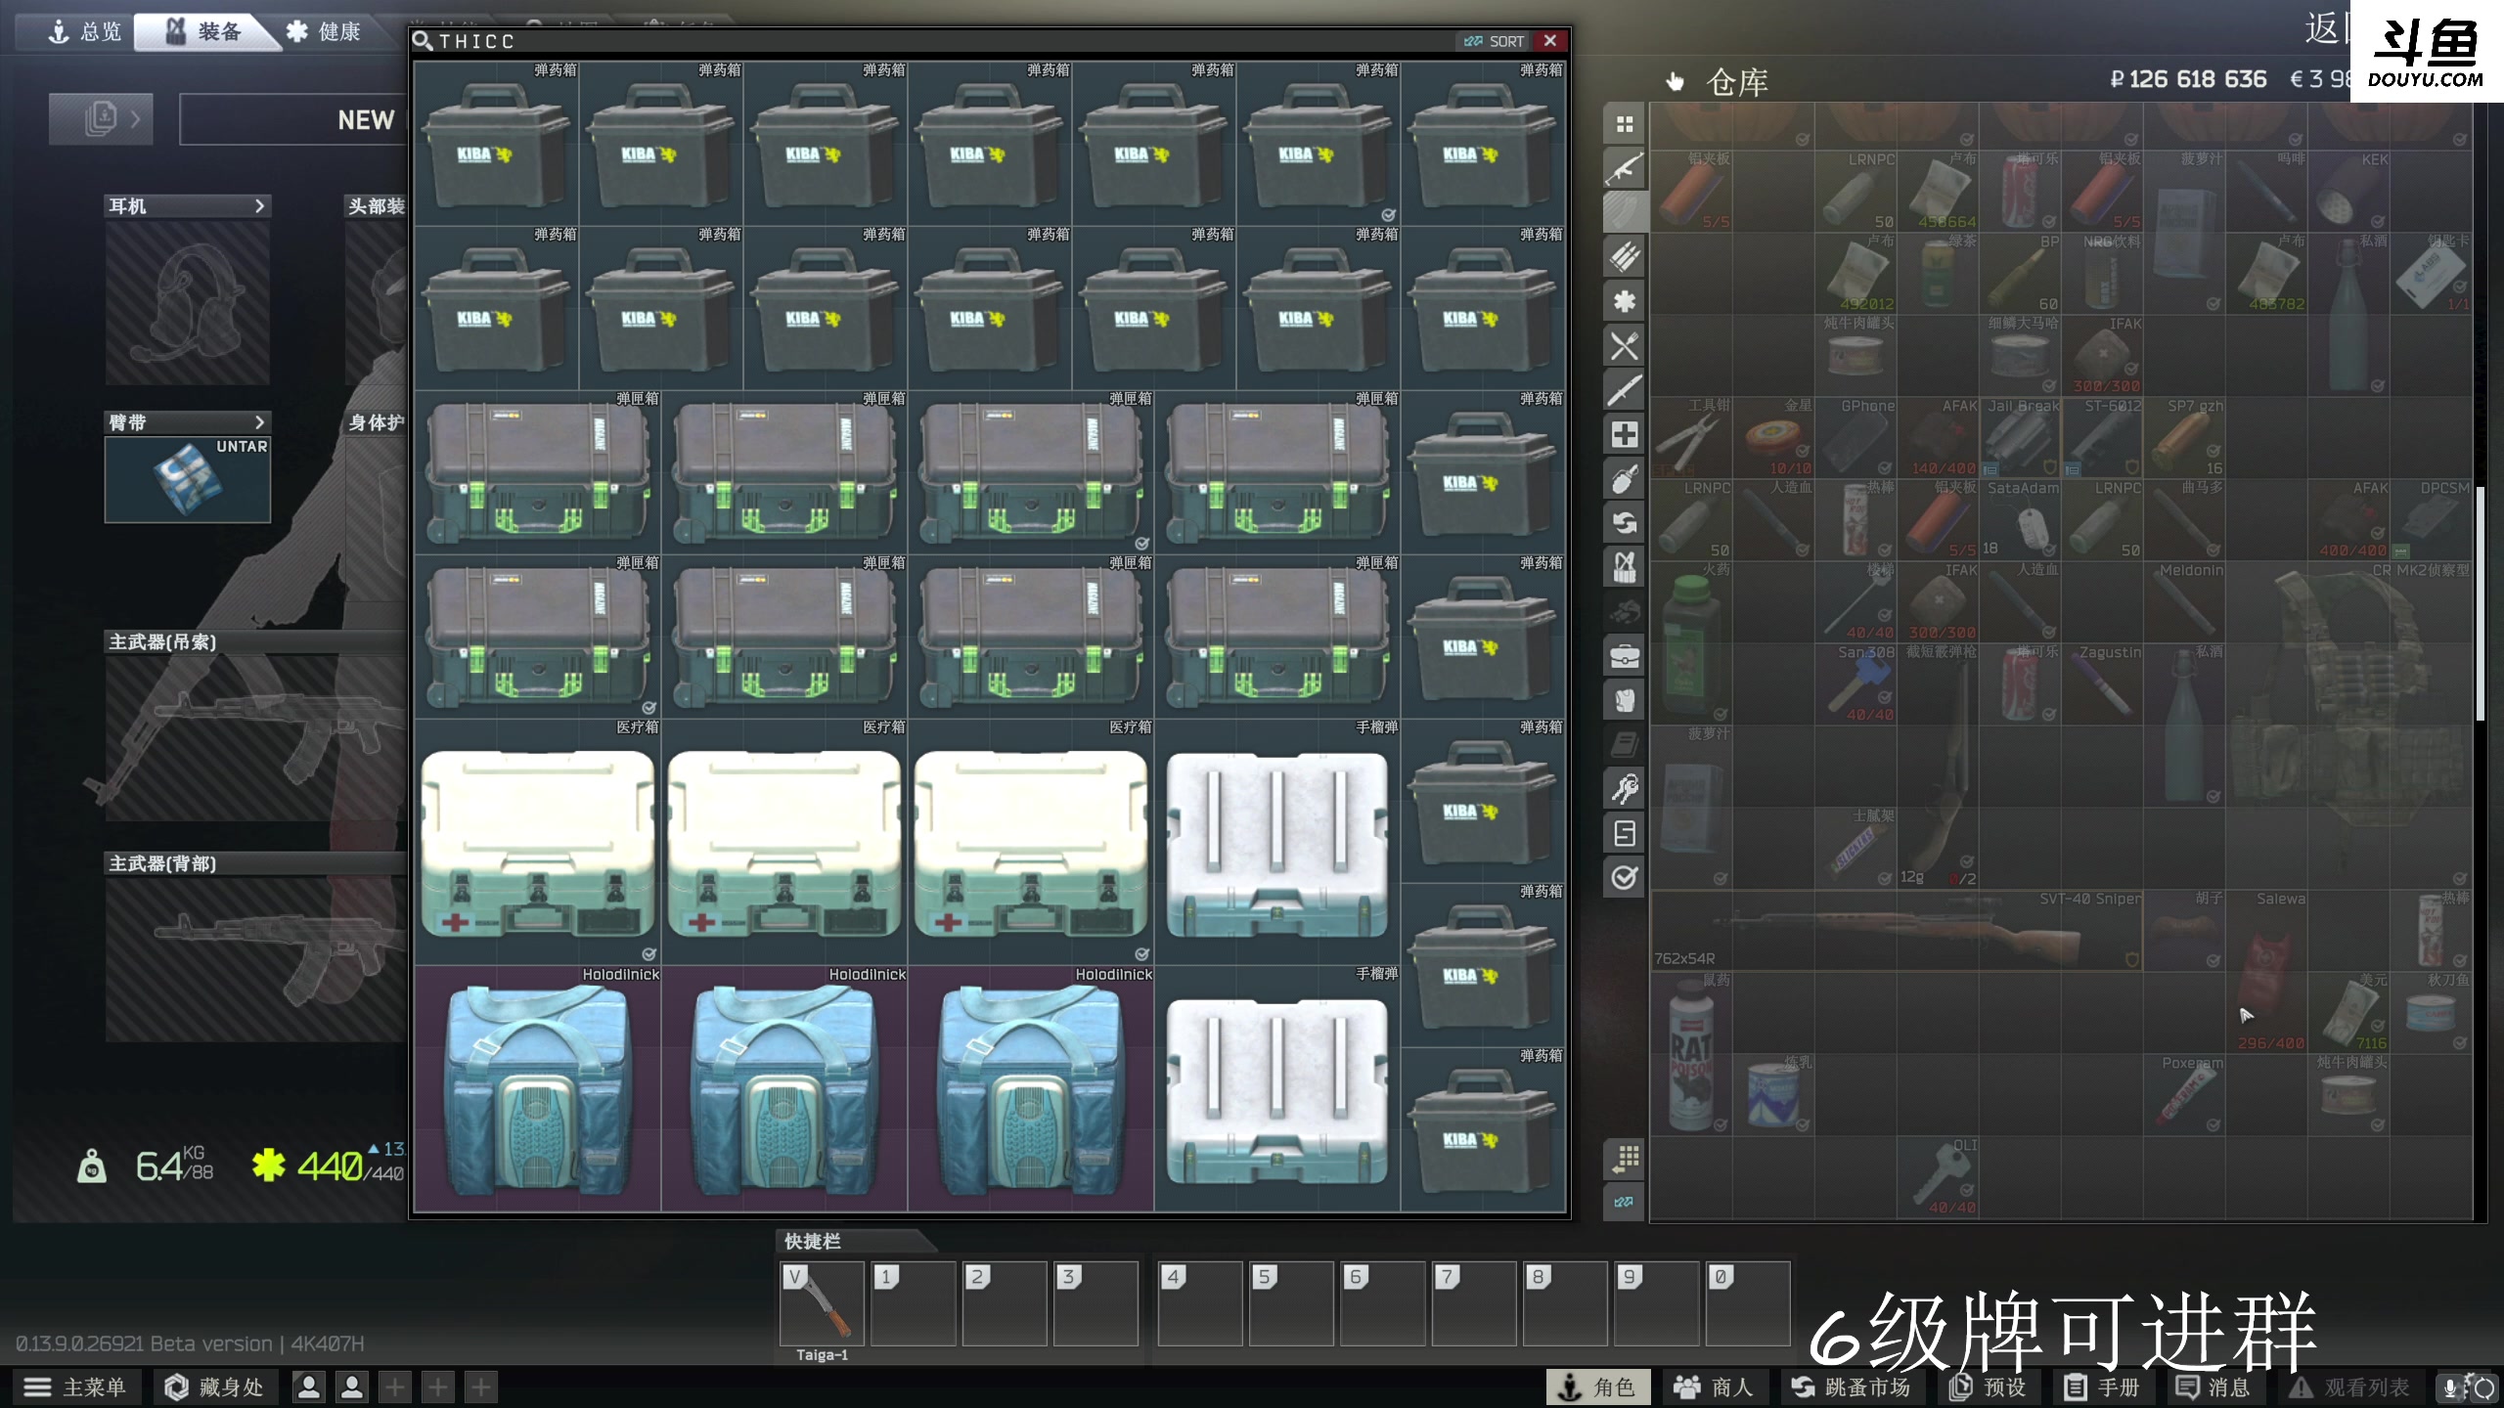Expand the document-stack button chevron near NEW
The width and height of the screenshot is (2504, 1408).
(x=135, y=119)
